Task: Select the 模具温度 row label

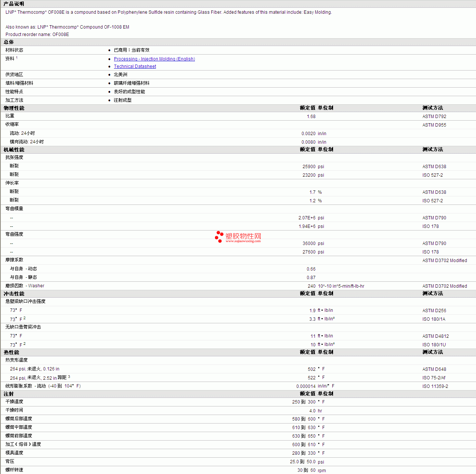Action: pyautogui.click(x=14, y=453)
